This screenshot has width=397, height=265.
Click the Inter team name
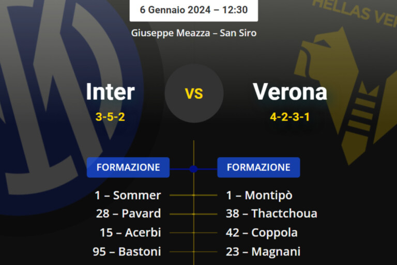click(x=110, y=92)
